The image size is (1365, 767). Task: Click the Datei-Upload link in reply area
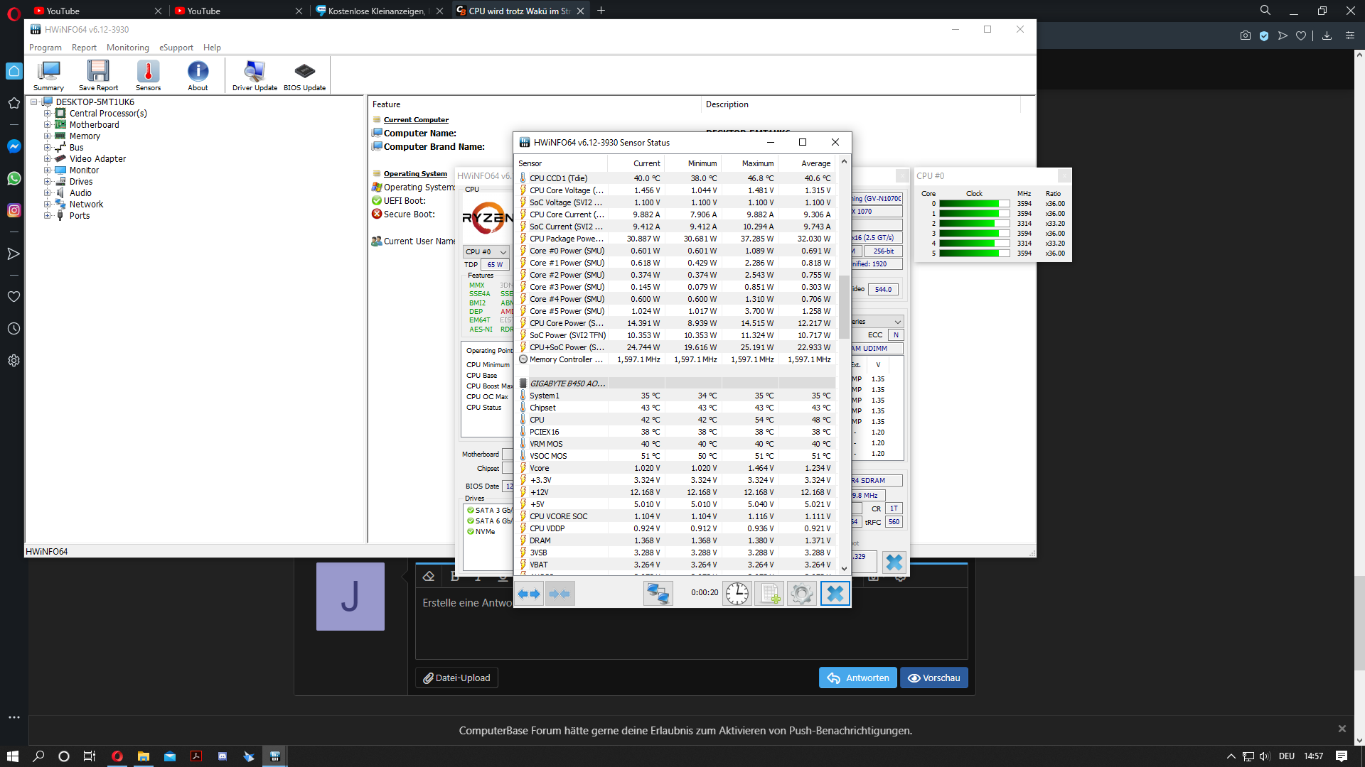click(456, 677)
